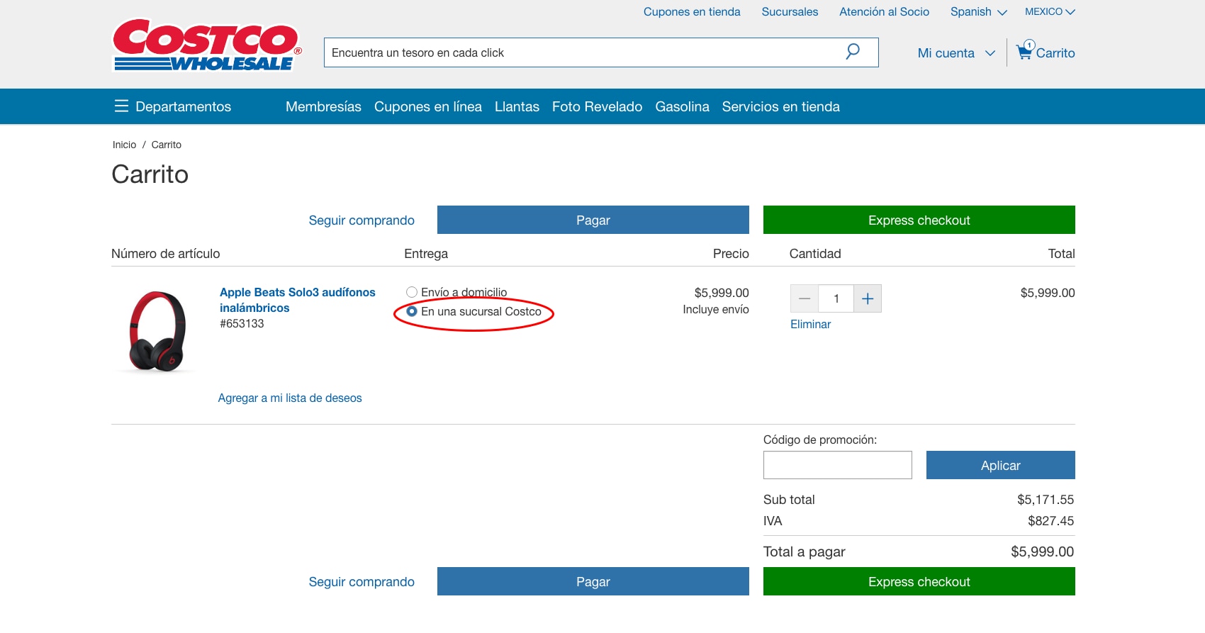The image size is (1205, 633).
Task: Click the Aplicar promo button
Action: pos(1001,465)
